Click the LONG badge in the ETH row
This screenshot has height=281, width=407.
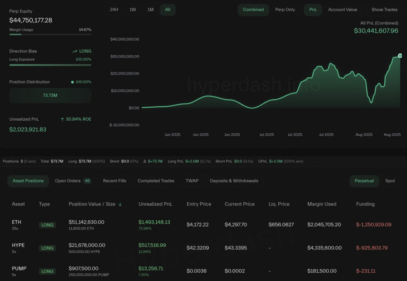(47, 225)
